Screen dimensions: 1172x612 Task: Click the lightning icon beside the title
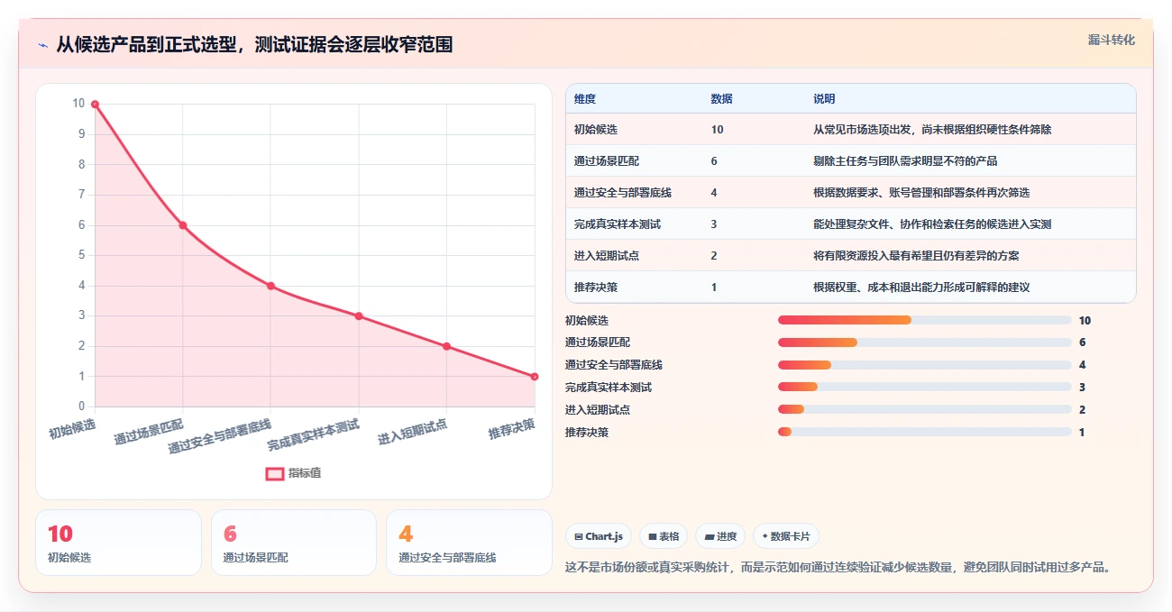[x=42, y=44]
